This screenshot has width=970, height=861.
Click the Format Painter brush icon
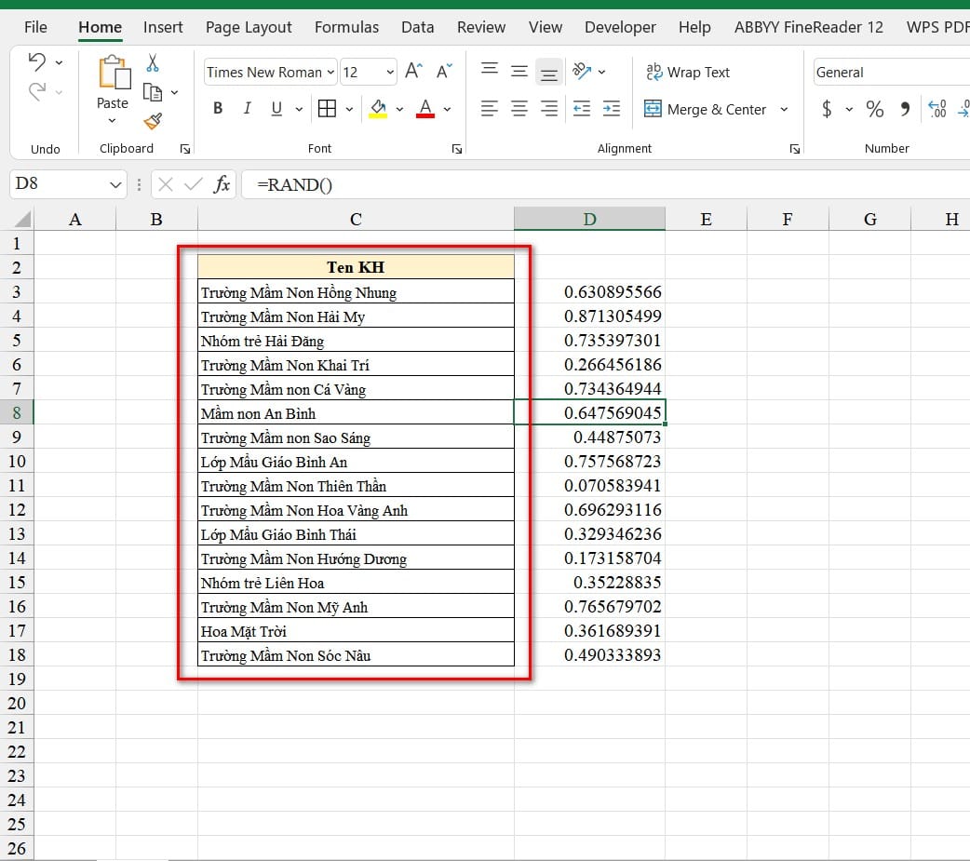click(x=153, y=121)
